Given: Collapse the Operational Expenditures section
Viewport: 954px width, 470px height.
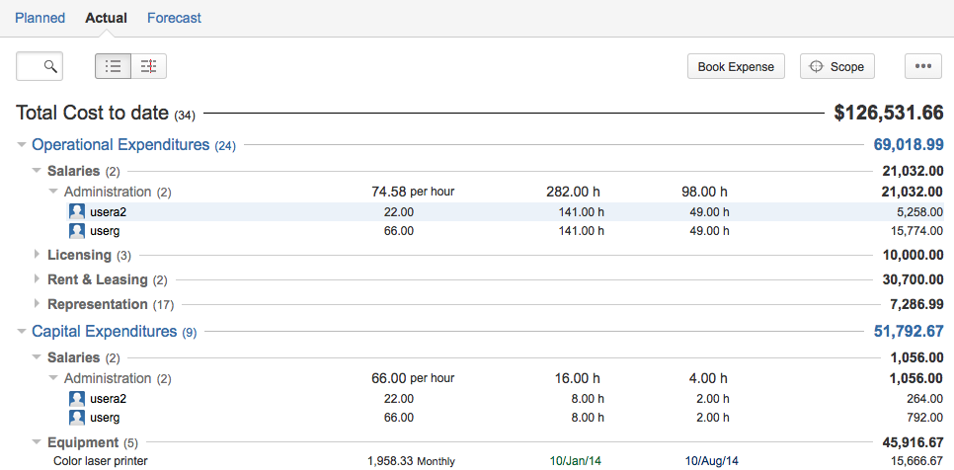Looking at the screenshot, I should click(x=22, y=145).
